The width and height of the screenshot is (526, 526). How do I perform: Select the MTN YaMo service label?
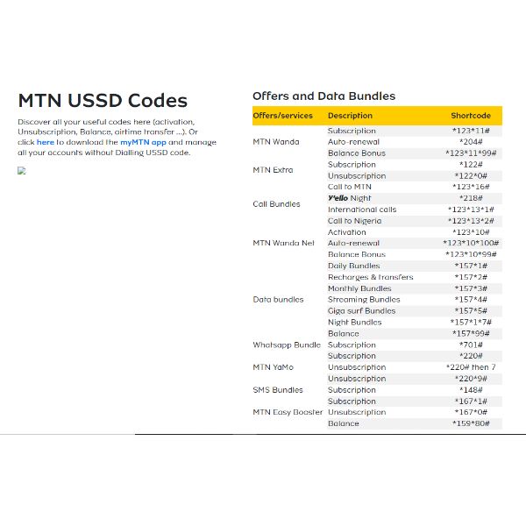click(274, 367)
